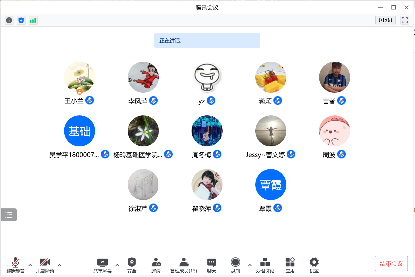Click the 邀请 invite icon
415x277 pixels.
tap(156, 265)
